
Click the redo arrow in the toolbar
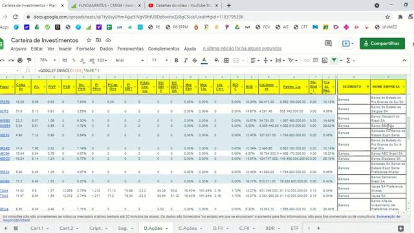pos(11,60)
